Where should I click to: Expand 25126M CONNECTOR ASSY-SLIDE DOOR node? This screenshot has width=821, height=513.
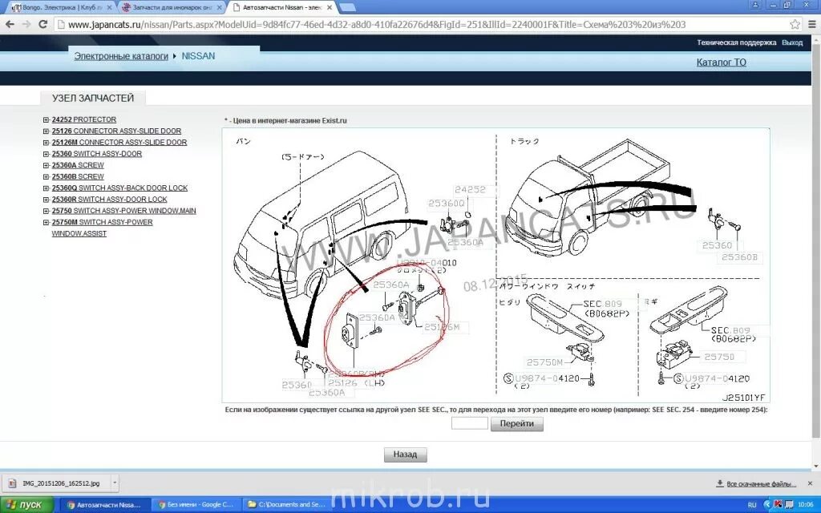[x=46, y=143]
